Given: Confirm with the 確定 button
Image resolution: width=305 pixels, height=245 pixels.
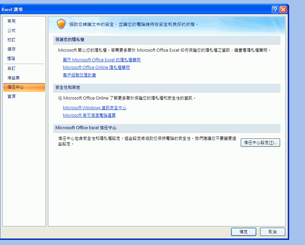Looking at the screenshot, I should 244,232.
